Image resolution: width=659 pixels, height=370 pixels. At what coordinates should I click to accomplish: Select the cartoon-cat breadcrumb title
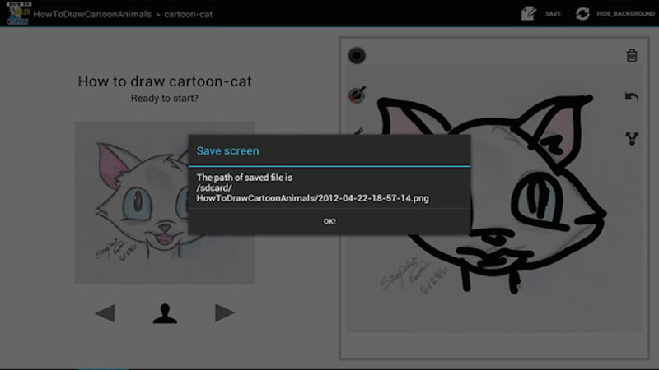point(189,14)
